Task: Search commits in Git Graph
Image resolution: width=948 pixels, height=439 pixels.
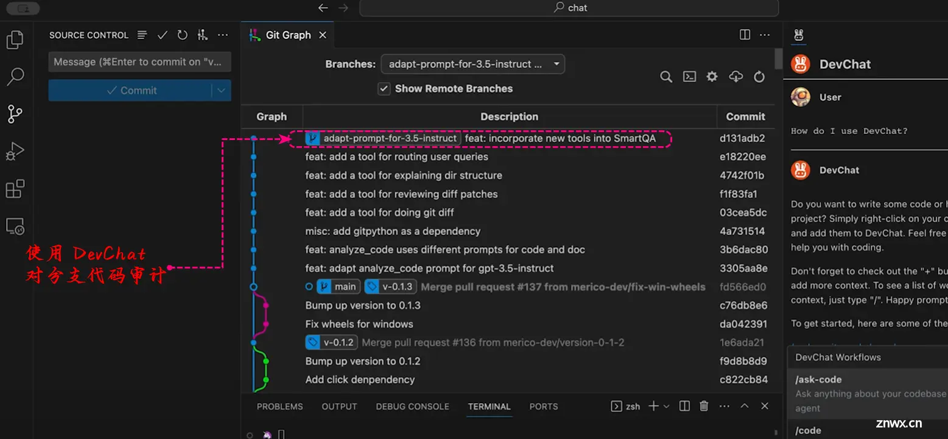Action: point(666,77)
